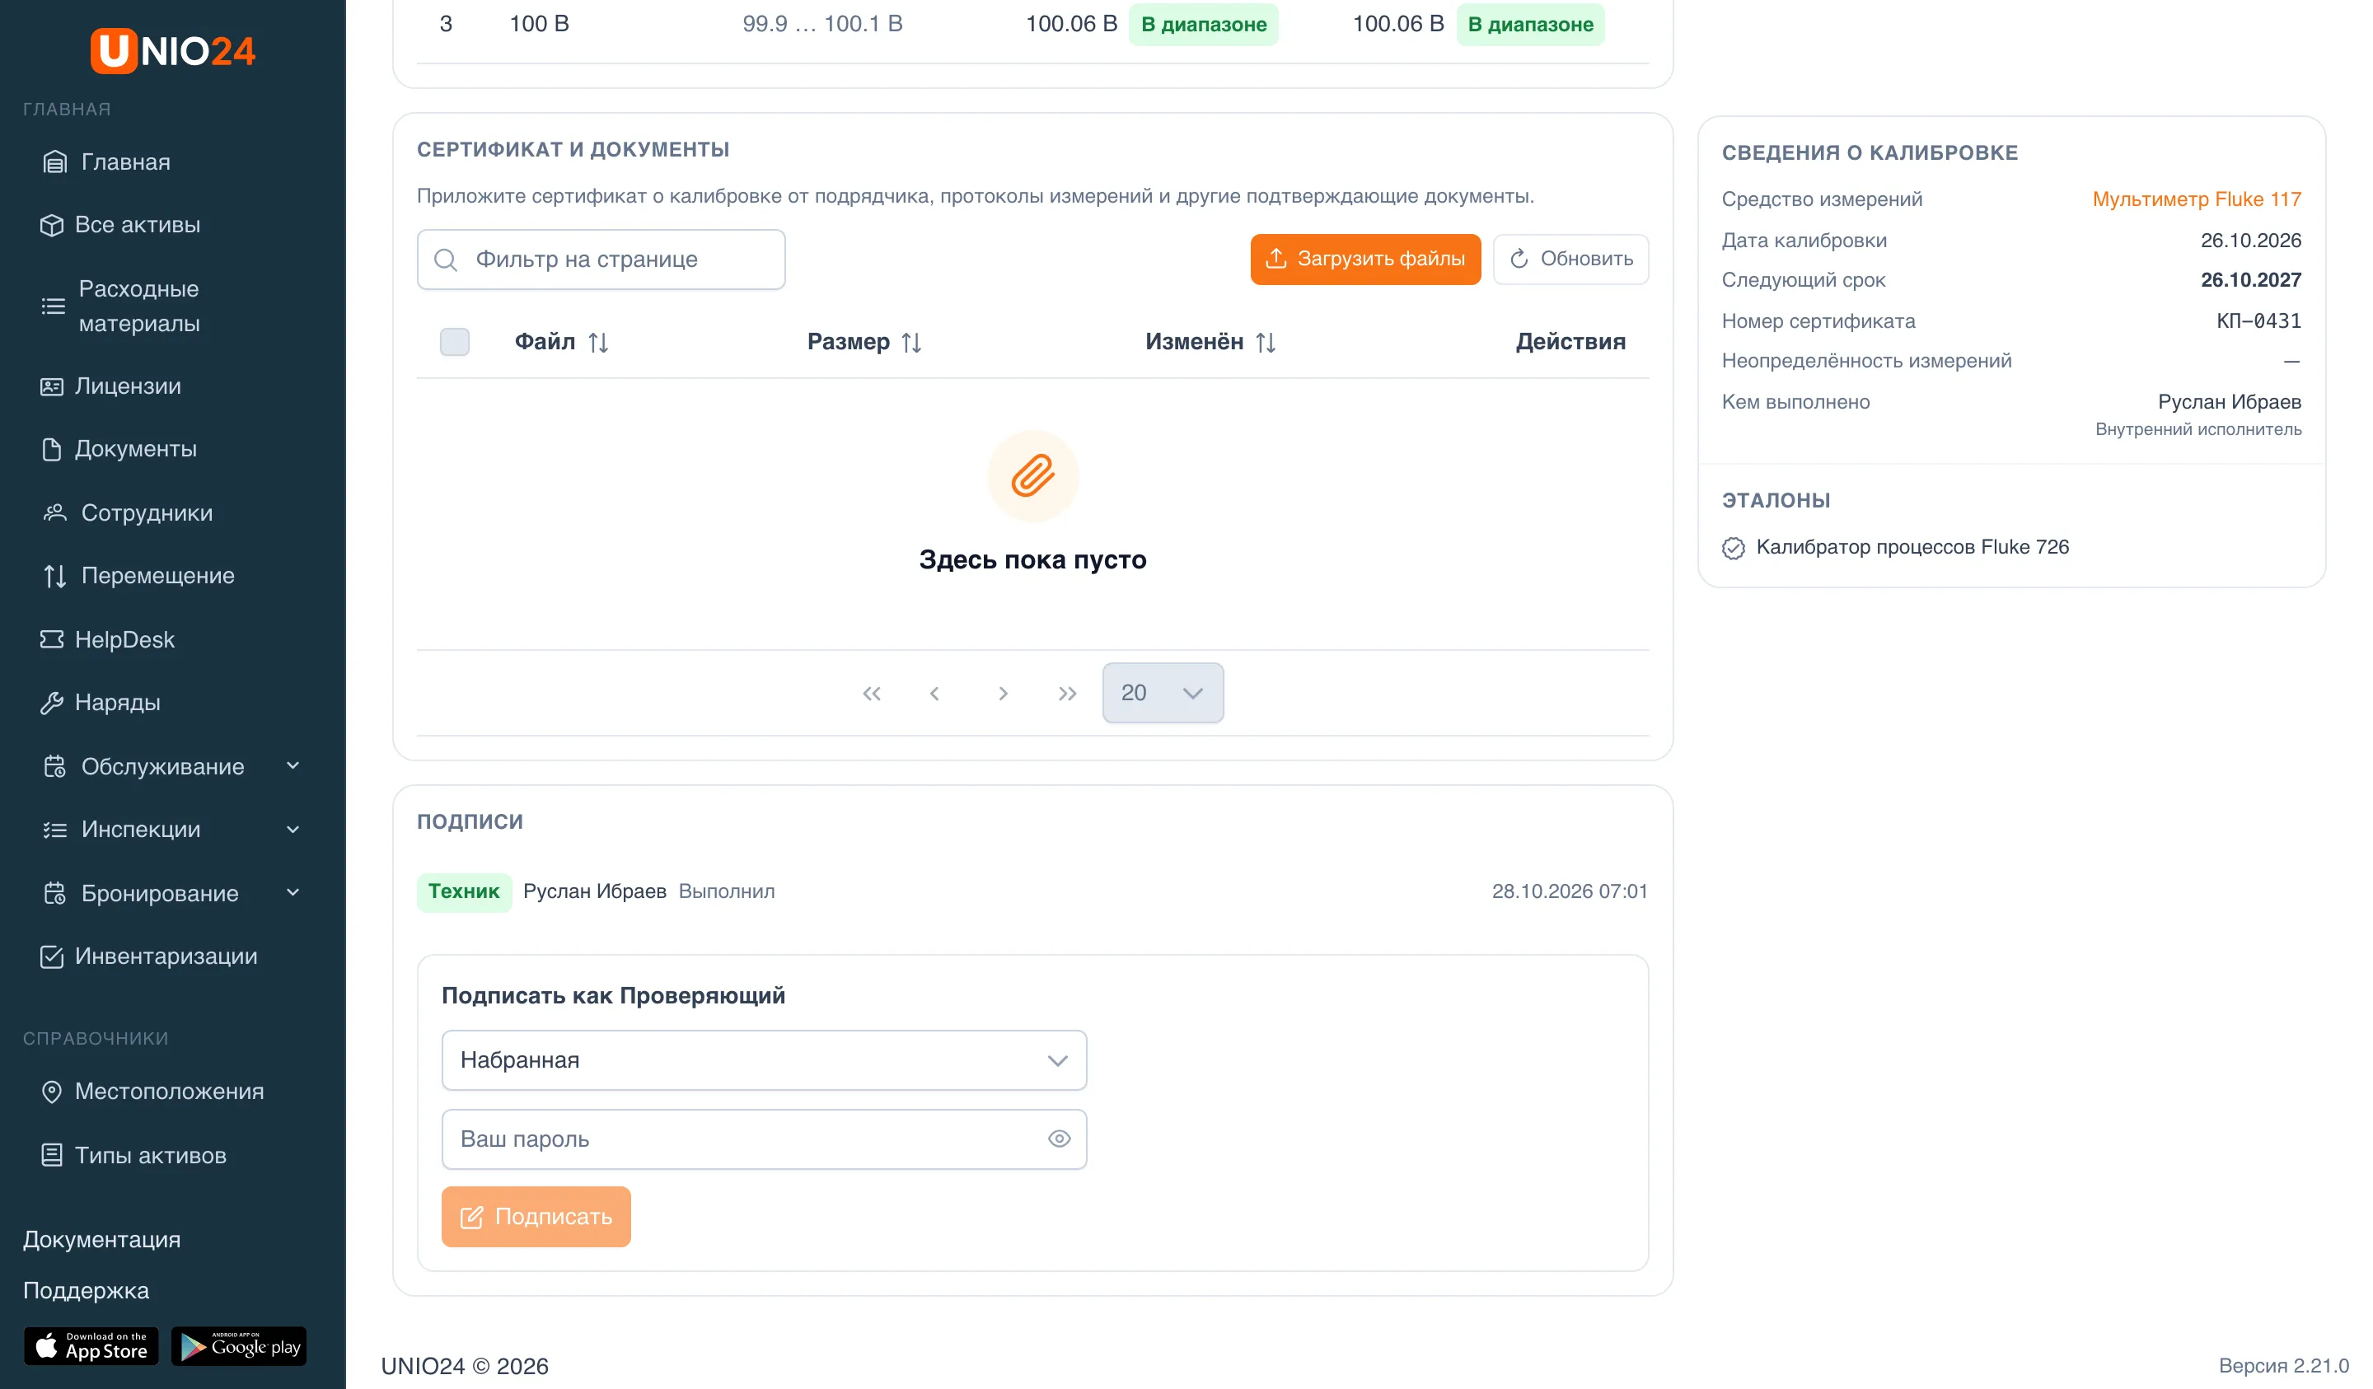This screenshot has width=2373, height=1389.
Task: Click the UNIO24 logo
Action: click(x=172, y=50)
